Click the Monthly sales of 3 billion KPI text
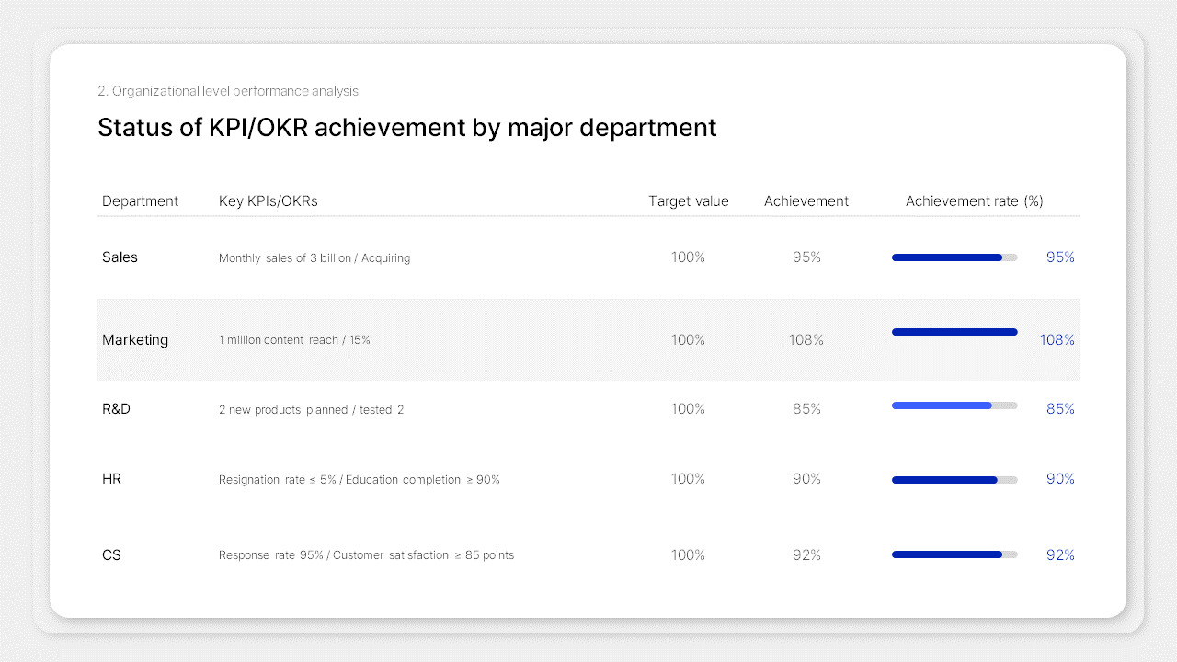1177x662 pixels. [x=314, y=257]
